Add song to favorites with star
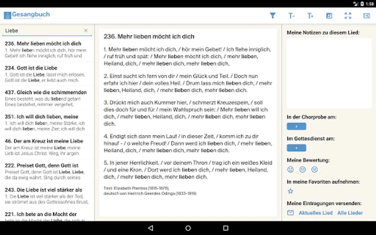Image resolution: width=376 pixels, height=235 pixels. (x=290, y=191)
